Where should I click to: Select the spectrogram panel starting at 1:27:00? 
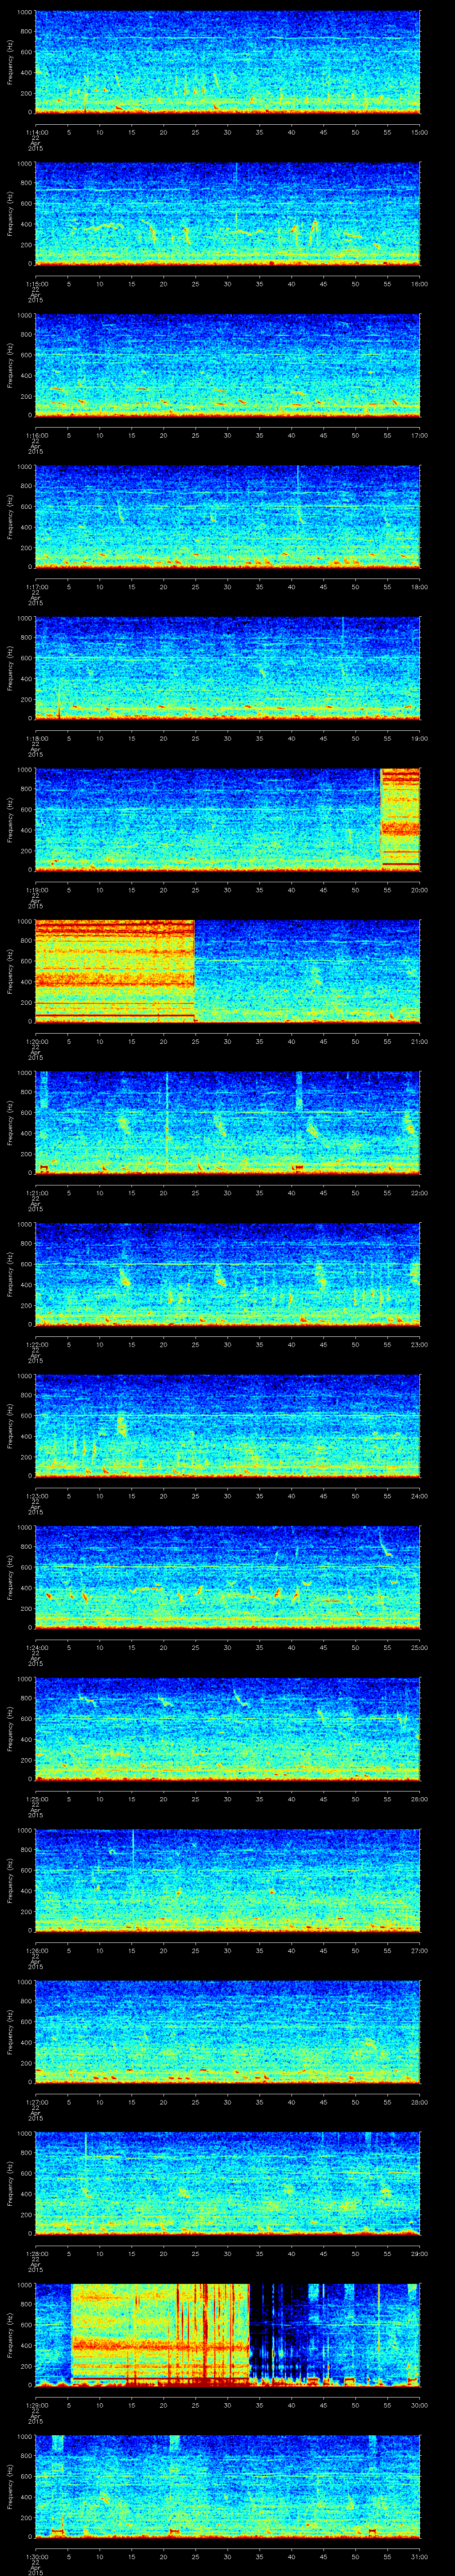[227, 2032]
